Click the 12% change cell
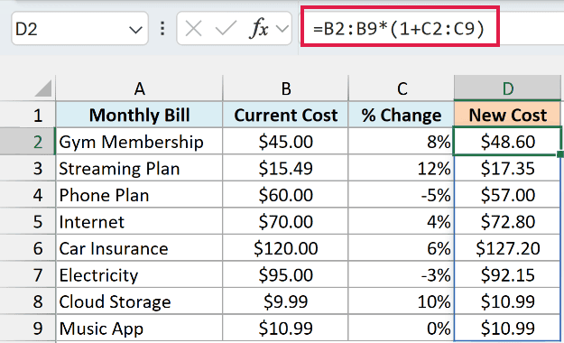This screenshot has width=564, height=343. click(x=402, y=168)
